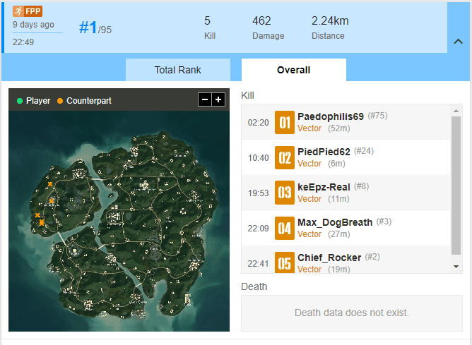
Task: Click the orange Counterpart legend dot
Action: 60,101
